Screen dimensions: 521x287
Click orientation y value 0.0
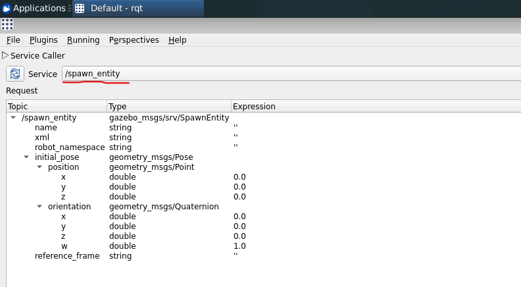pos(239,226)
